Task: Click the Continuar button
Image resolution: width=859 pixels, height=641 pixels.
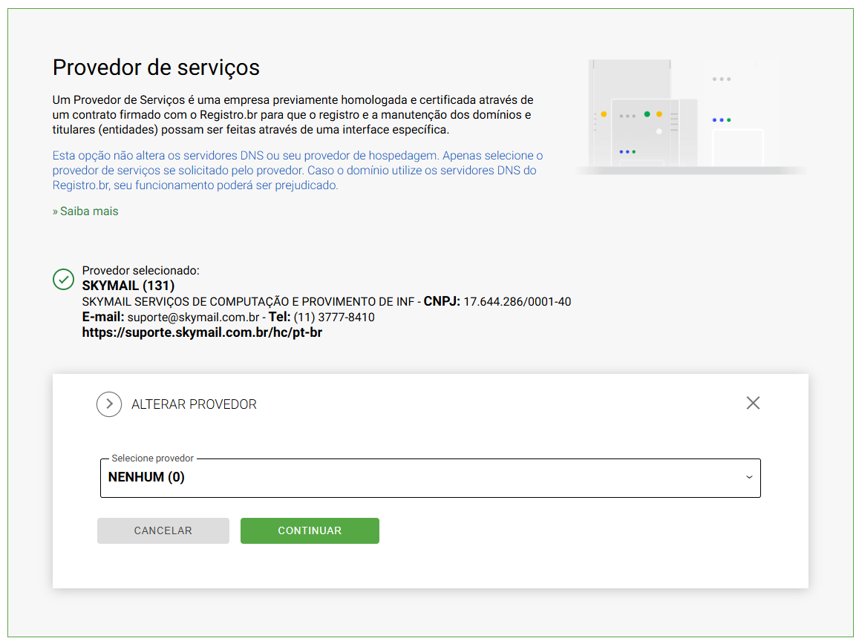Action: point(310,530)
